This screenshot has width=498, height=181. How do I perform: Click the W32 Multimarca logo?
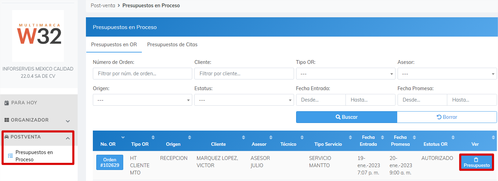tap(38, 36)
